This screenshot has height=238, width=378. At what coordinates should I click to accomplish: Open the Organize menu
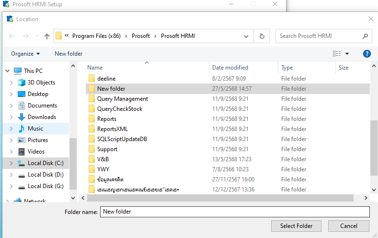[x=25, y=54]
